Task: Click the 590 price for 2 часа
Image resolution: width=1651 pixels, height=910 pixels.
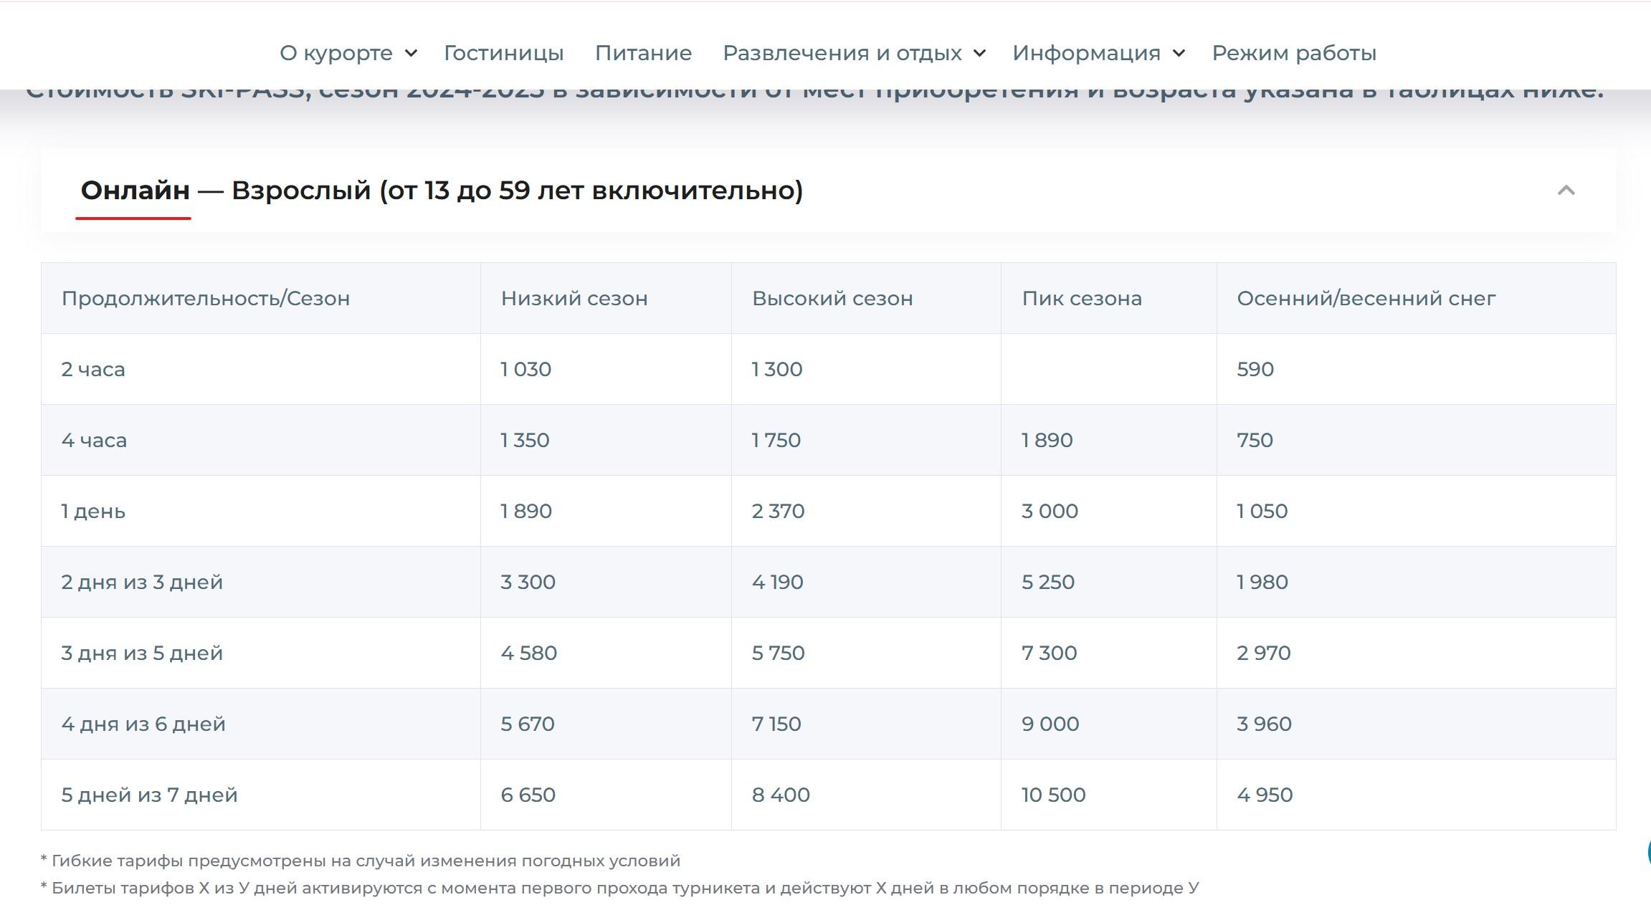Action: [1255, 369]
